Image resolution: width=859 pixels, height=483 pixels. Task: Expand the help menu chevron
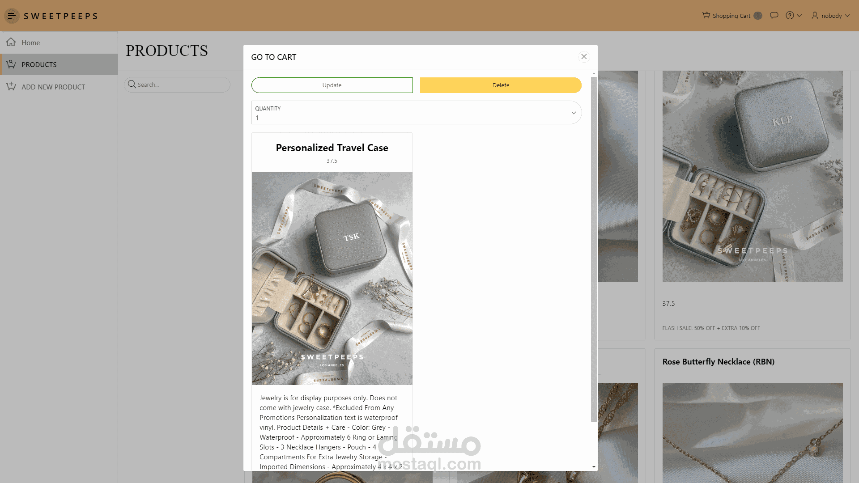799,16
